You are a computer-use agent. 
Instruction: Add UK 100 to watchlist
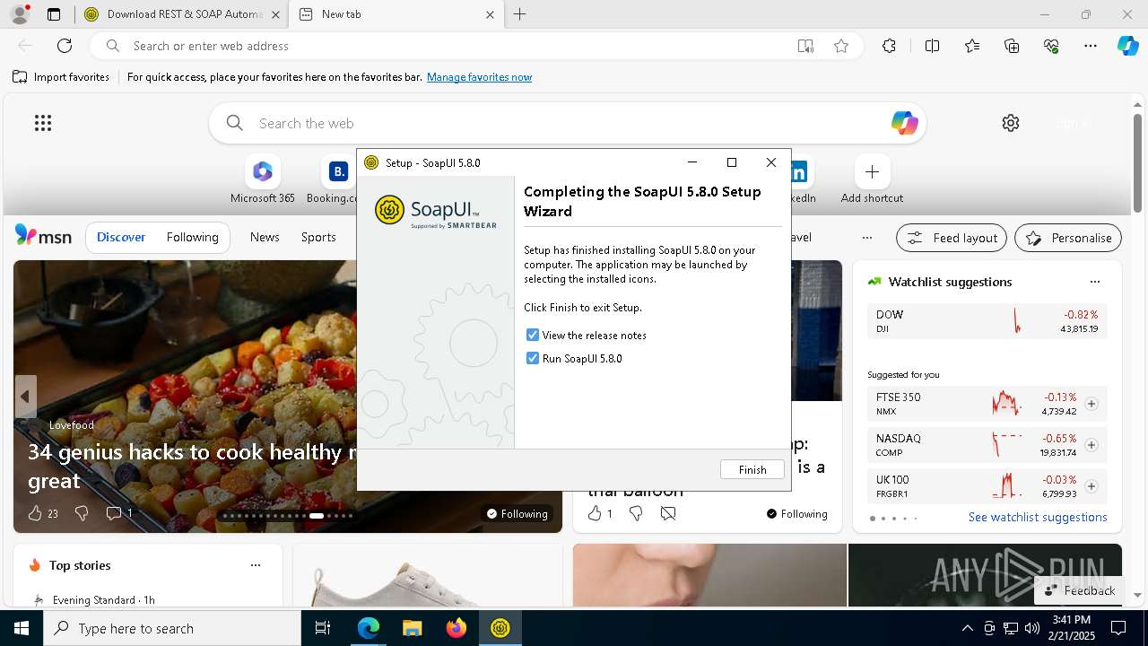[1091, 486]
